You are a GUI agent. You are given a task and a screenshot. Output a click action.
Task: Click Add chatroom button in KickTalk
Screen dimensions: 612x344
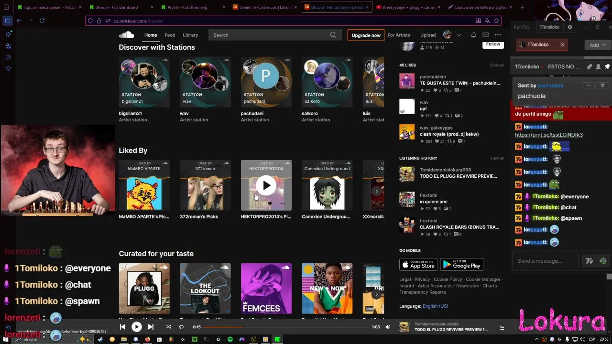(x=598, y=45)
